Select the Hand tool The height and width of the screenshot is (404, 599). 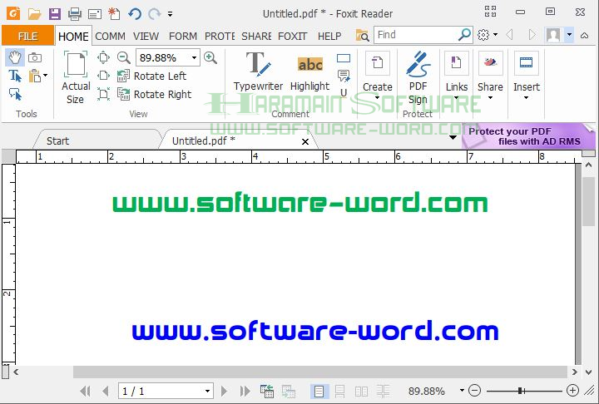click(15, 57)
